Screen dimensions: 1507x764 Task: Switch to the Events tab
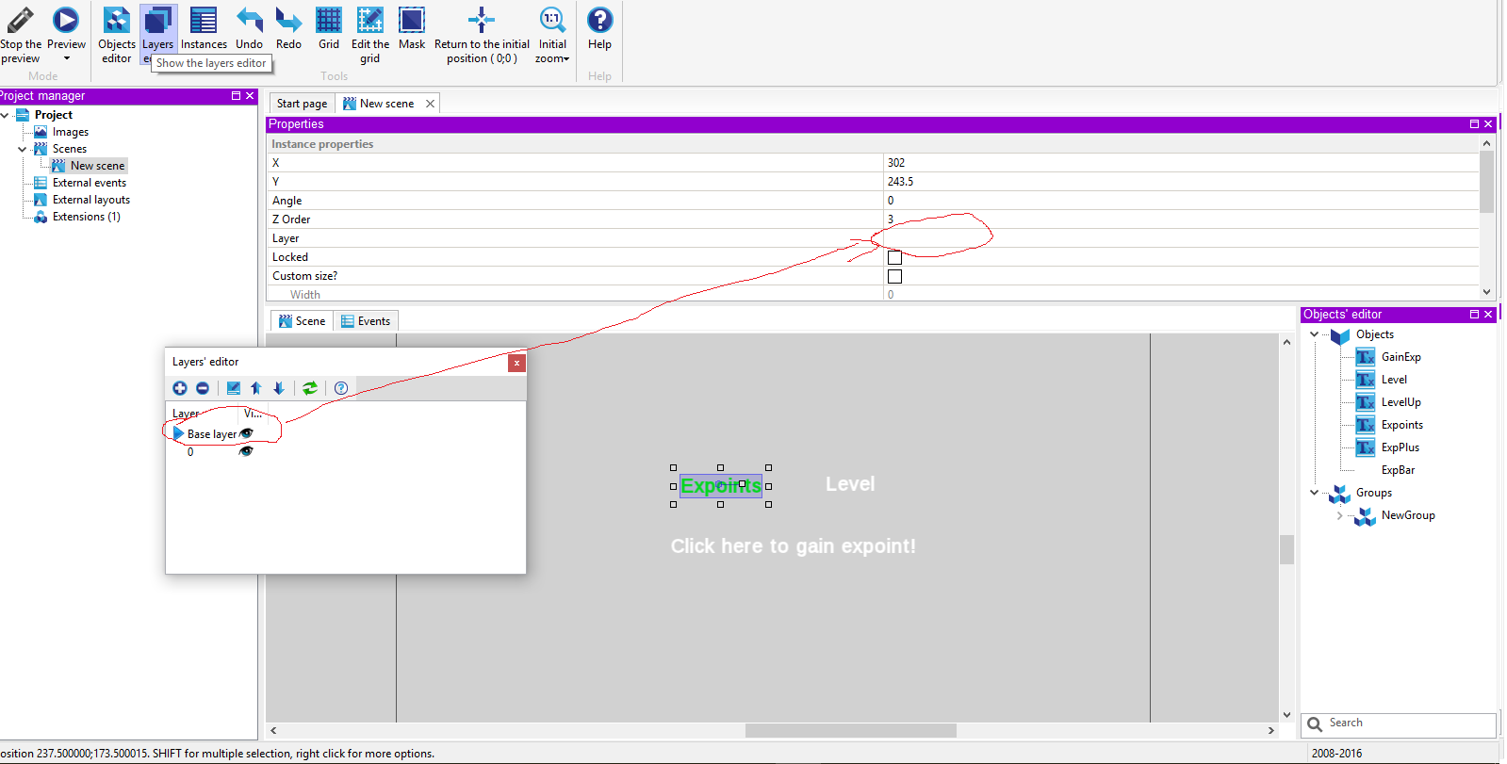366,321
